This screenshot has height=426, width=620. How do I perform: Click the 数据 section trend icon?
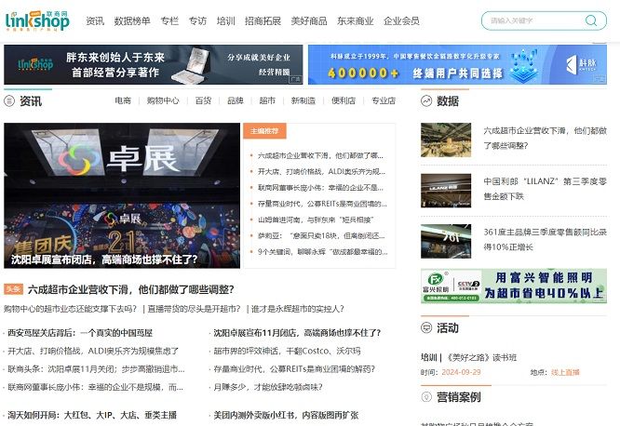pyautogui.click(x=426, y=101)
